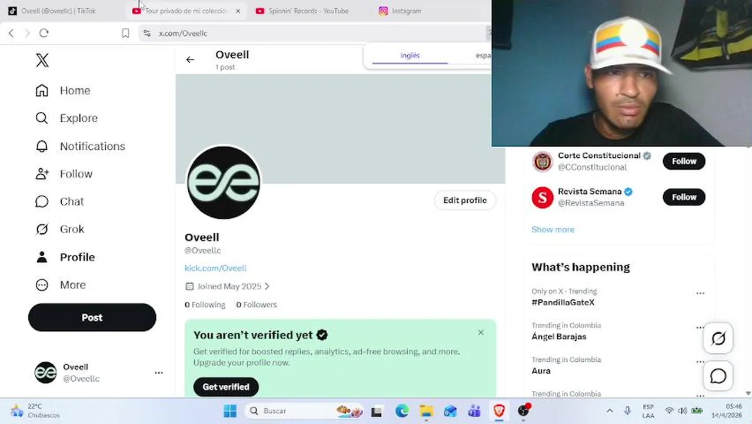752x424 pixels.
Task: Click the Edit profile button
Action: tap(465, 200)
